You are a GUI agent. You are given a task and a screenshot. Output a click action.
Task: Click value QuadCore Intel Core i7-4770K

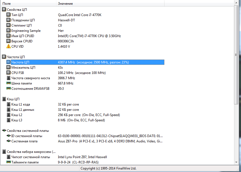(x=80, y=15)
